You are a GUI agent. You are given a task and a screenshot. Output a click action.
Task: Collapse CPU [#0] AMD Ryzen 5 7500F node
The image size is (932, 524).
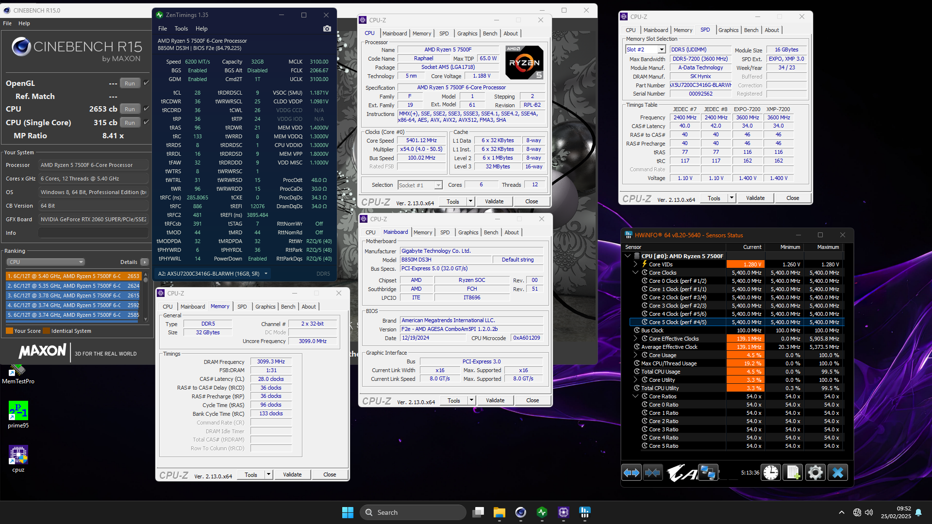tap(628, 256)
